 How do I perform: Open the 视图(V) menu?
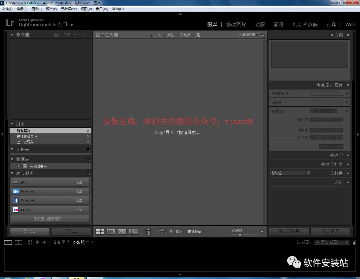point(86,9)
